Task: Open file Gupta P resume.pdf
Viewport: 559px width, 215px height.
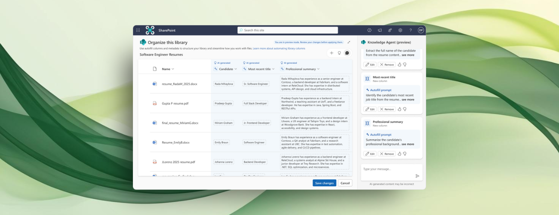Action: pyautogui.click(x=175, y=103)
